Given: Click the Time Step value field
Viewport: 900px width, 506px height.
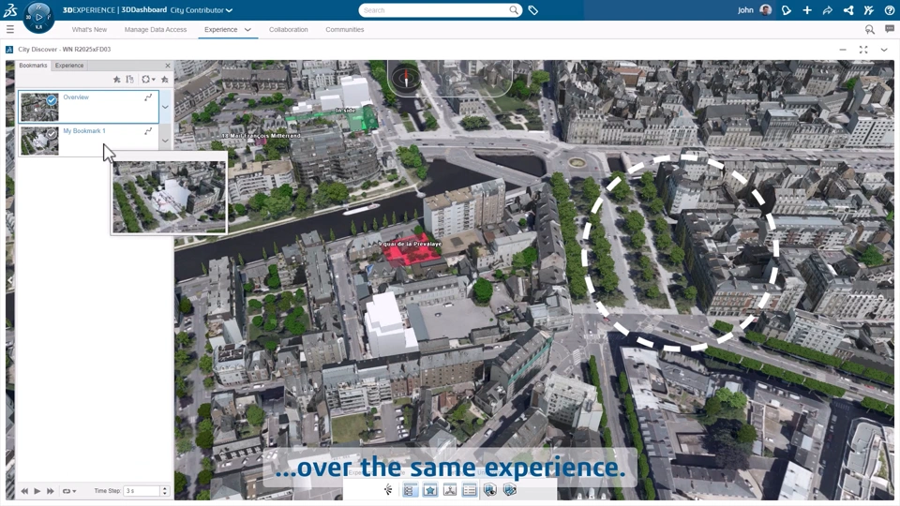Looking at the screenshot, I should coord(142,491).
